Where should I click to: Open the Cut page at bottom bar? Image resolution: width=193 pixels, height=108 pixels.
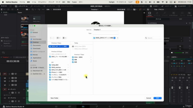(x=70, y=106)
